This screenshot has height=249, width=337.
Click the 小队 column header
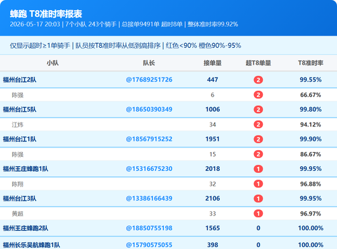click(x=53, y=63)
